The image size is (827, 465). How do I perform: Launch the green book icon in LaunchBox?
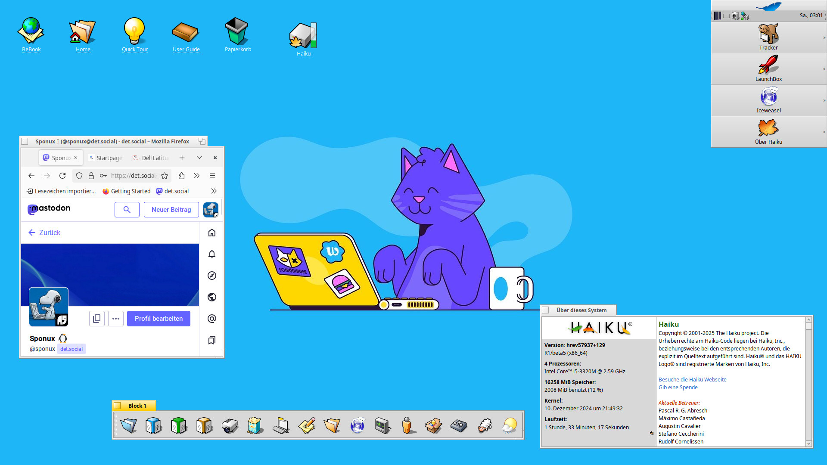click(x=179, y=425)
